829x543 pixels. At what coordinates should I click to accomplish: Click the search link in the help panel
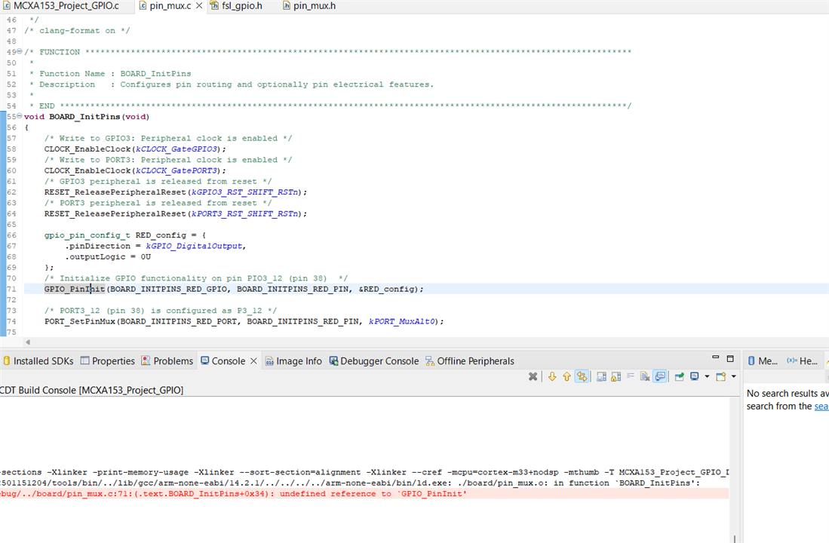[821, 406]
